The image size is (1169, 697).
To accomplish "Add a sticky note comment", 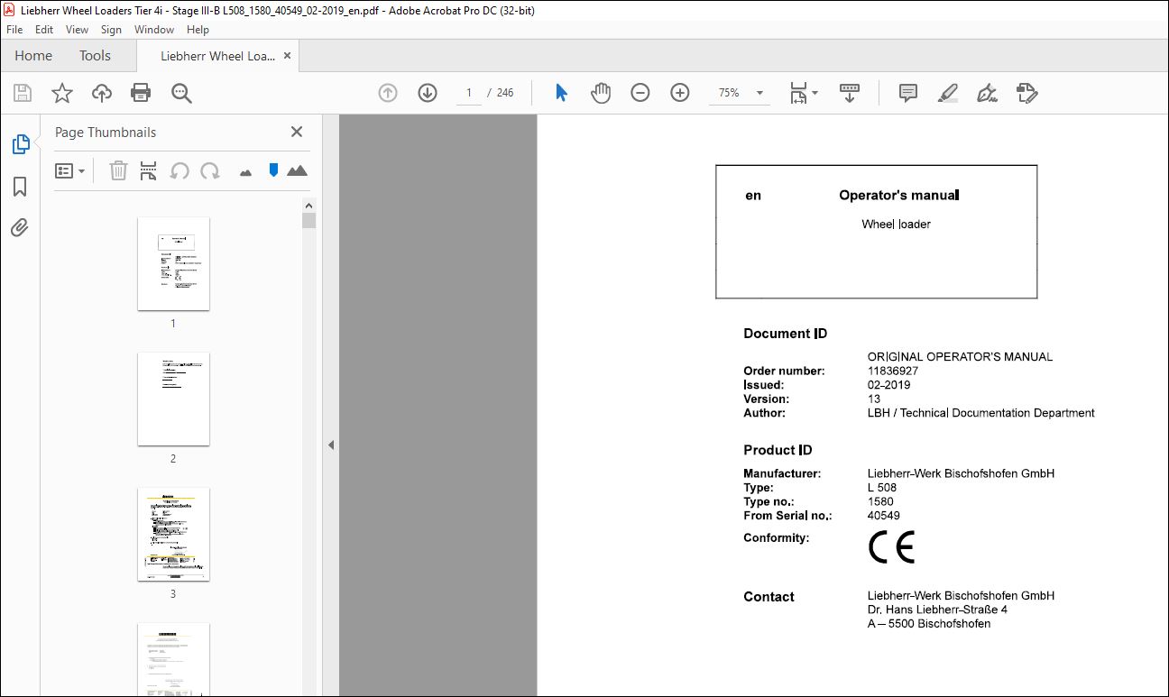I will point(908,93).
